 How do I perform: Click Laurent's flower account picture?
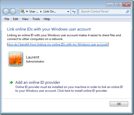point(15,59)
